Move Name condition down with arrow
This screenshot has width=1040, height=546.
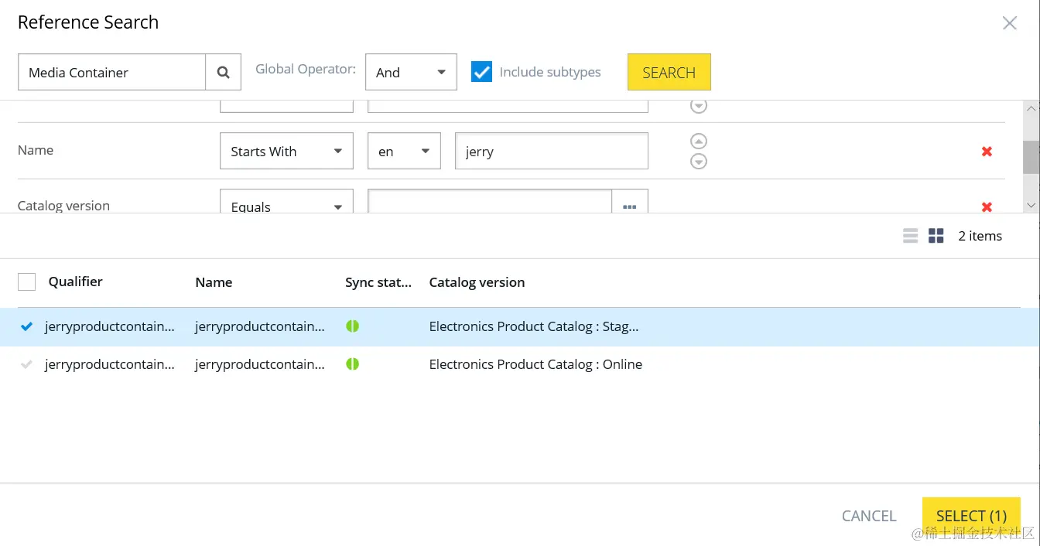pos(698,162)
